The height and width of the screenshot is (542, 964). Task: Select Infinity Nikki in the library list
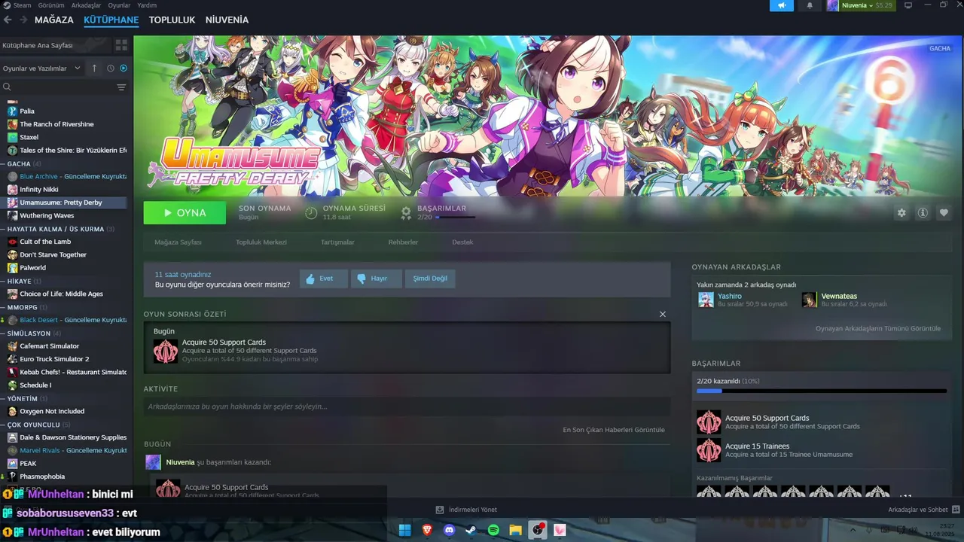click(39, 190)
